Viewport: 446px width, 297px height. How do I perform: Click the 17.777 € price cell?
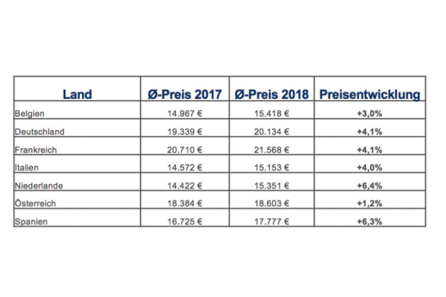[271, 222]
